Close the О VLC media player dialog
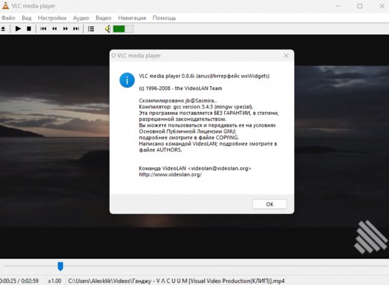This screenshot has height=285, width=389. click(286, 56)
